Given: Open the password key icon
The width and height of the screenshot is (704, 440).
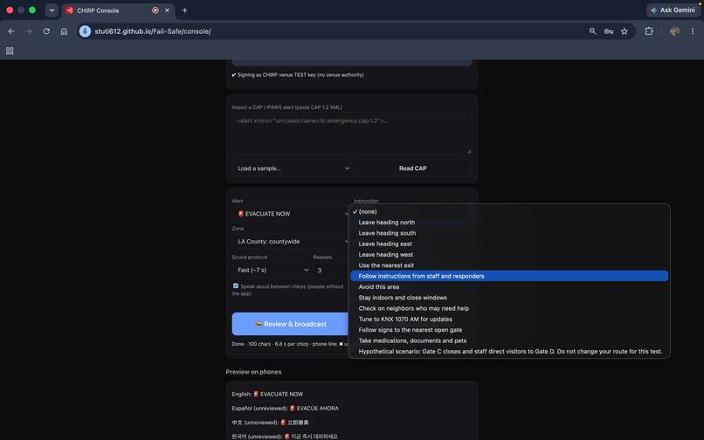Looking at the screenshot, I should click(x=609, y=31).
